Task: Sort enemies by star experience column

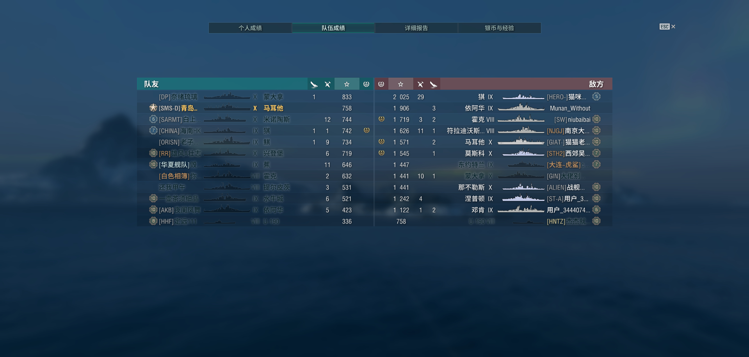Action: (400, 84)
